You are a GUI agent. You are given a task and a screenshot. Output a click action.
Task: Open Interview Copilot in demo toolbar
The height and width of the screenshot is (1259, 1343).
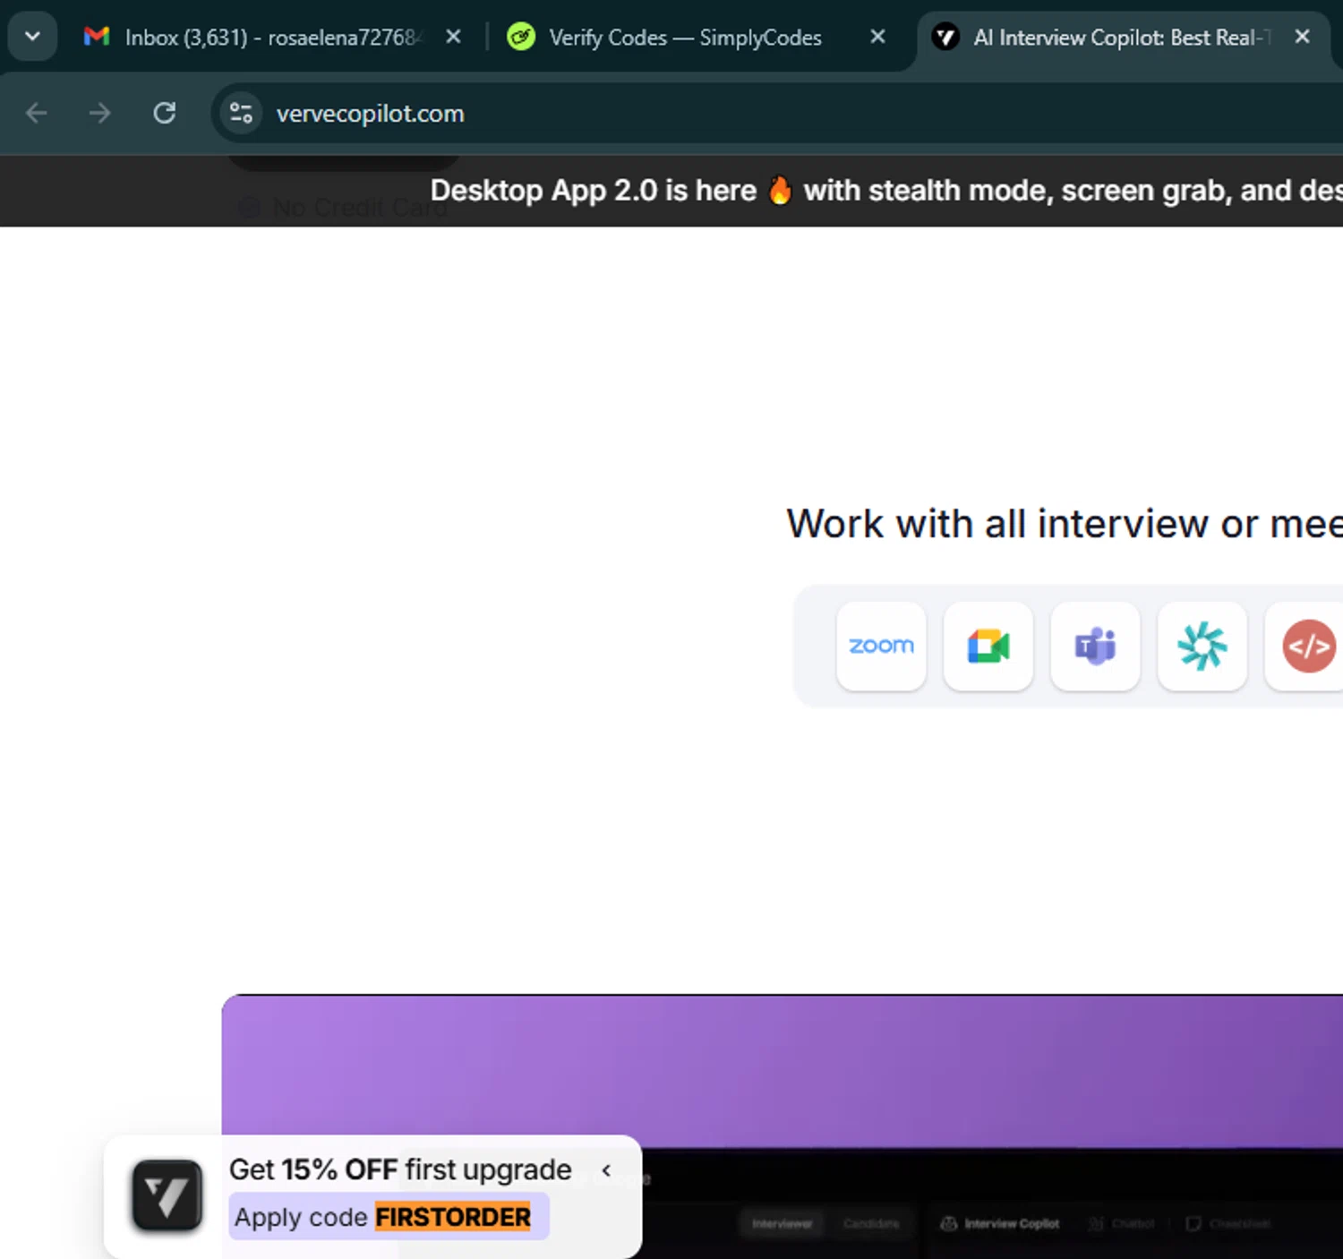click(x=999, y=1223)
